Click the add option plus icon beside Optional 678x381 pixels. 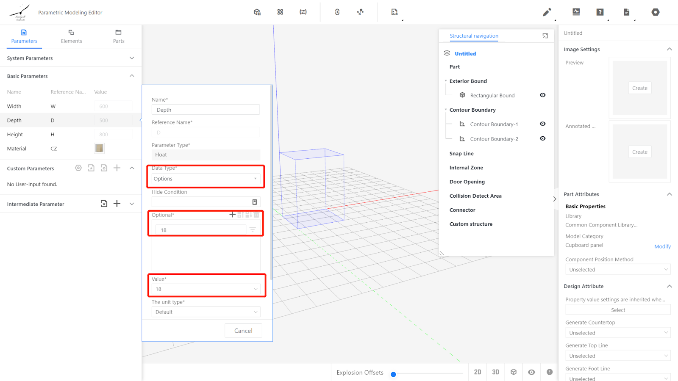point(232,215)
